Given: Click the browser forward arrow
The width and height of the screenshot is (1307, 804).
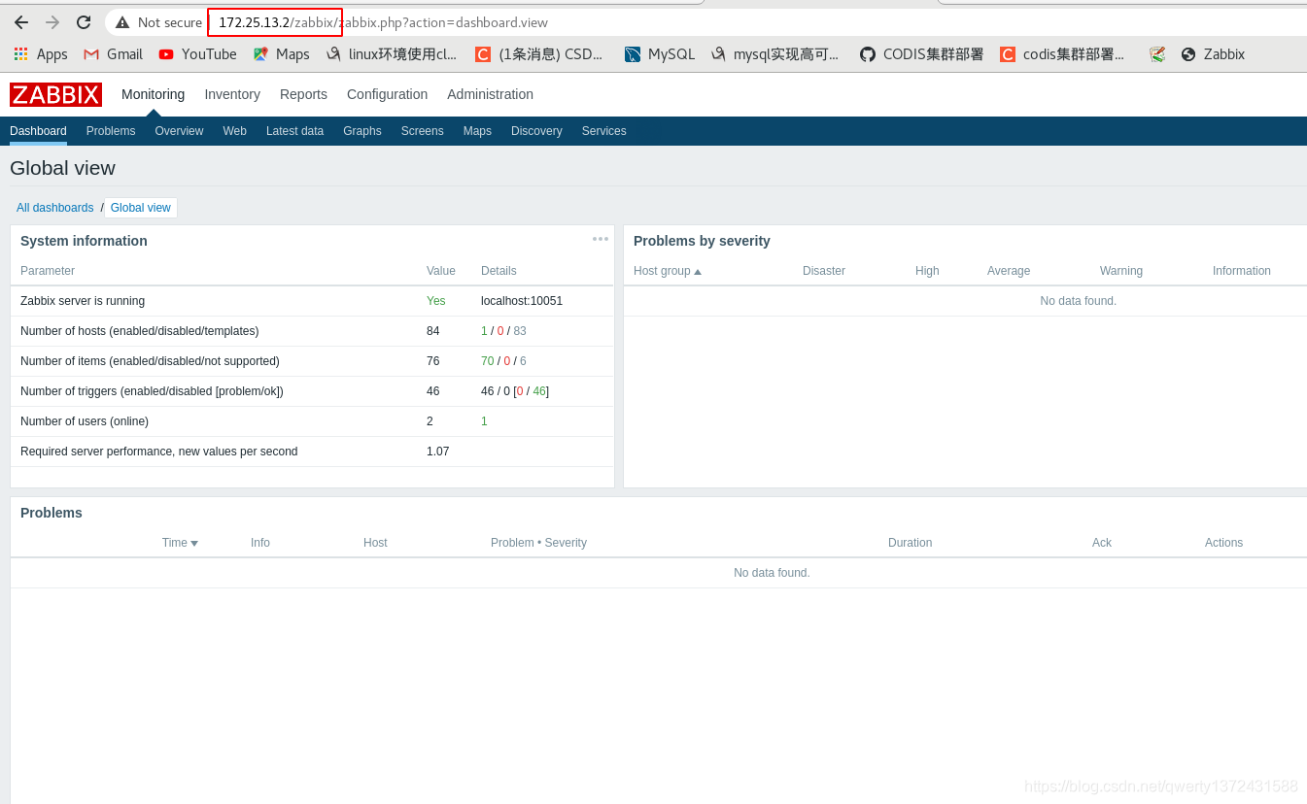Looking at the screenshot, I should pos(52,22).
